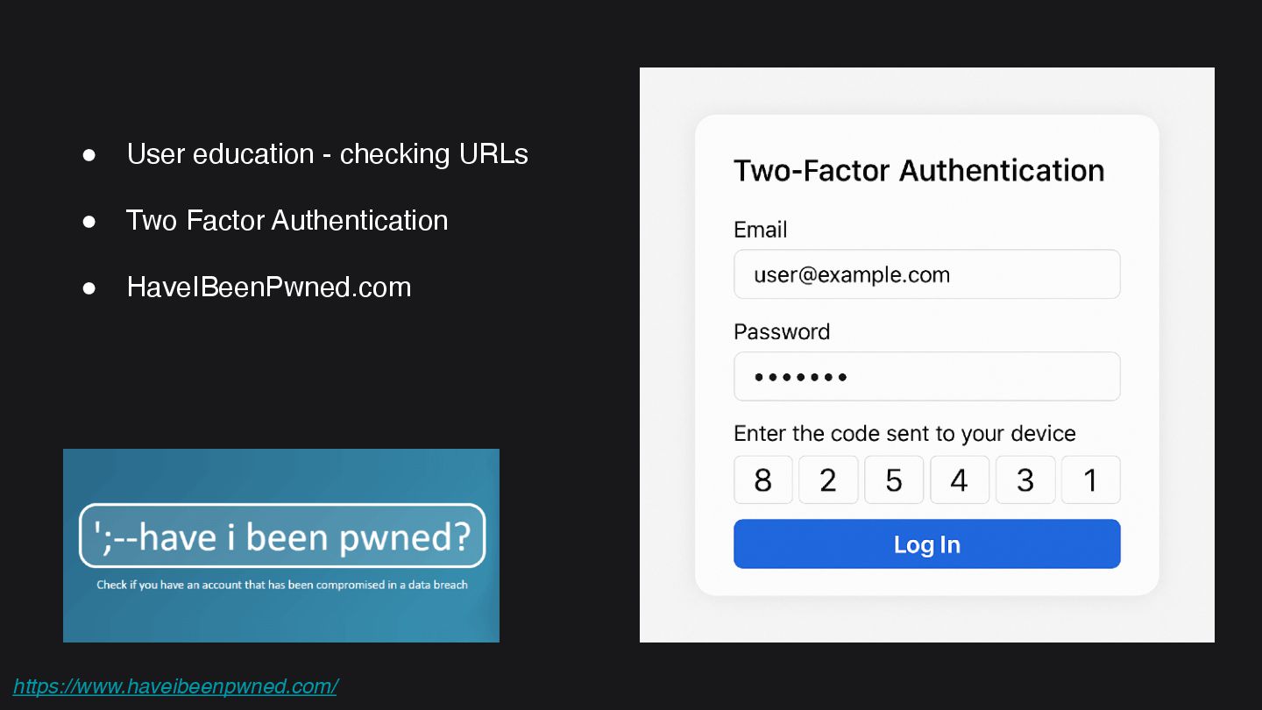This screenshot has width=1262, height=710.
Task: Select the code box containing 2
Action: 828,480
